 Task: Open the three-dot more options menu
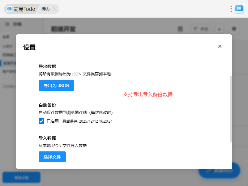point(231,9)
